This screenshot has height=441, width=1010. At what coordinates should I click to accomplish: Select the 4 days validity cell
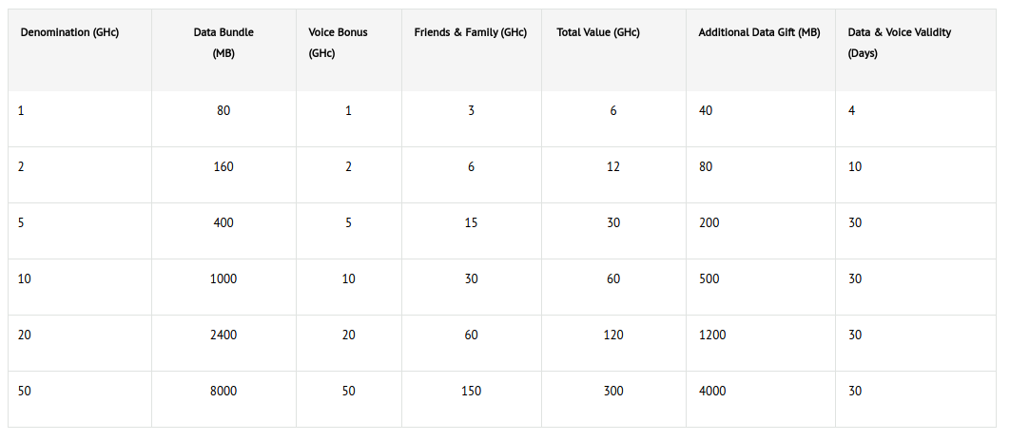tap(851, 110)
